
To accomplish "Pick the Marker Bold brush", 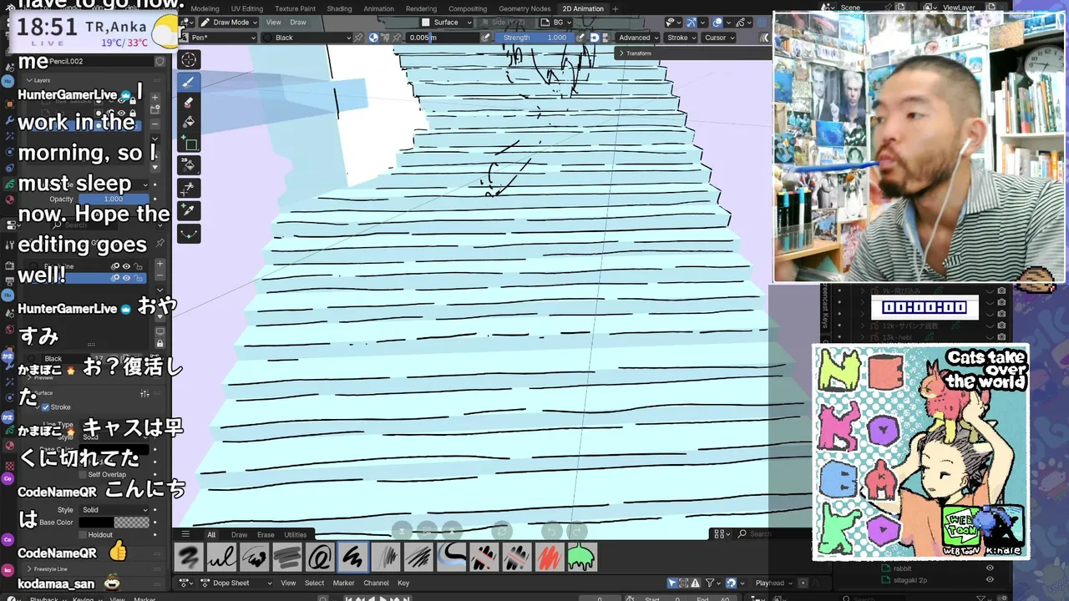I will (x=286, y=557).
